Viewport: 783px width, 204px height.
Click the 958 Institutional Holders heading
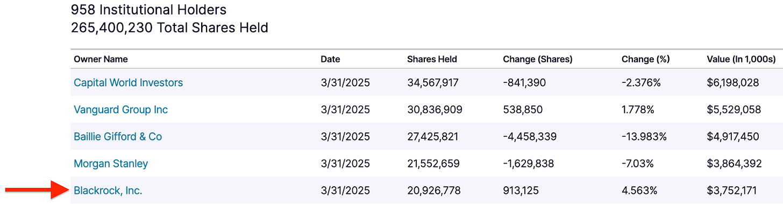coord(148,10)
